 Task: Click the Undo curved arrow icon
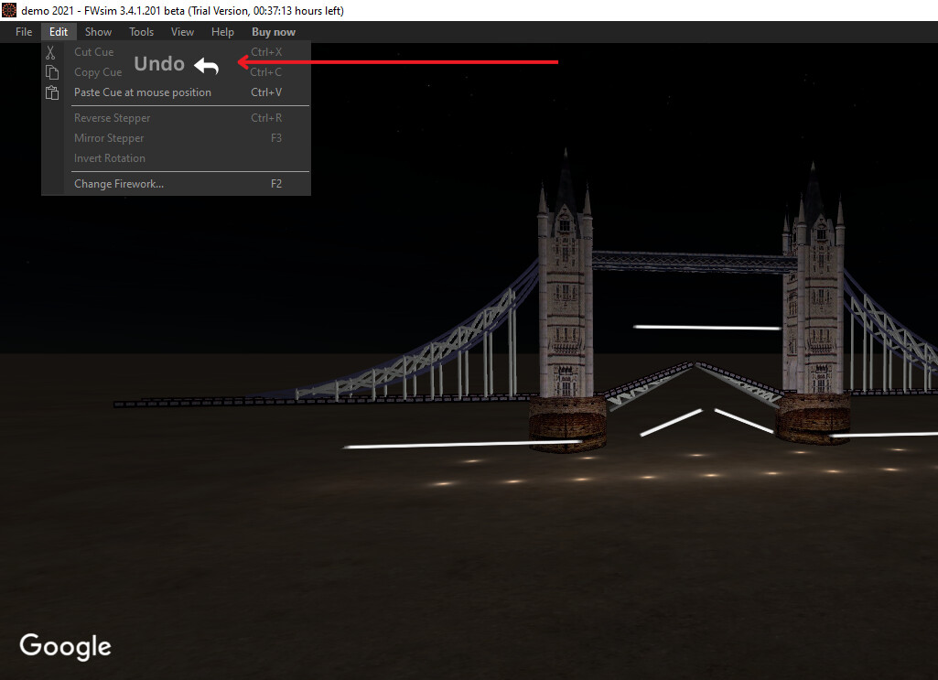click(x=207, y=66)
